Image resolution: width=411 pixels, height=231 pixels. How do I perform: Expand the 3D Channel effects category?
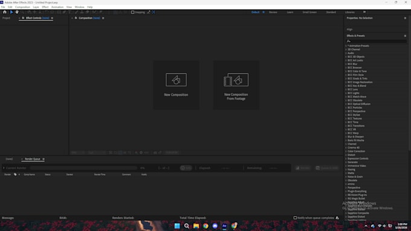tap(346, 49)
